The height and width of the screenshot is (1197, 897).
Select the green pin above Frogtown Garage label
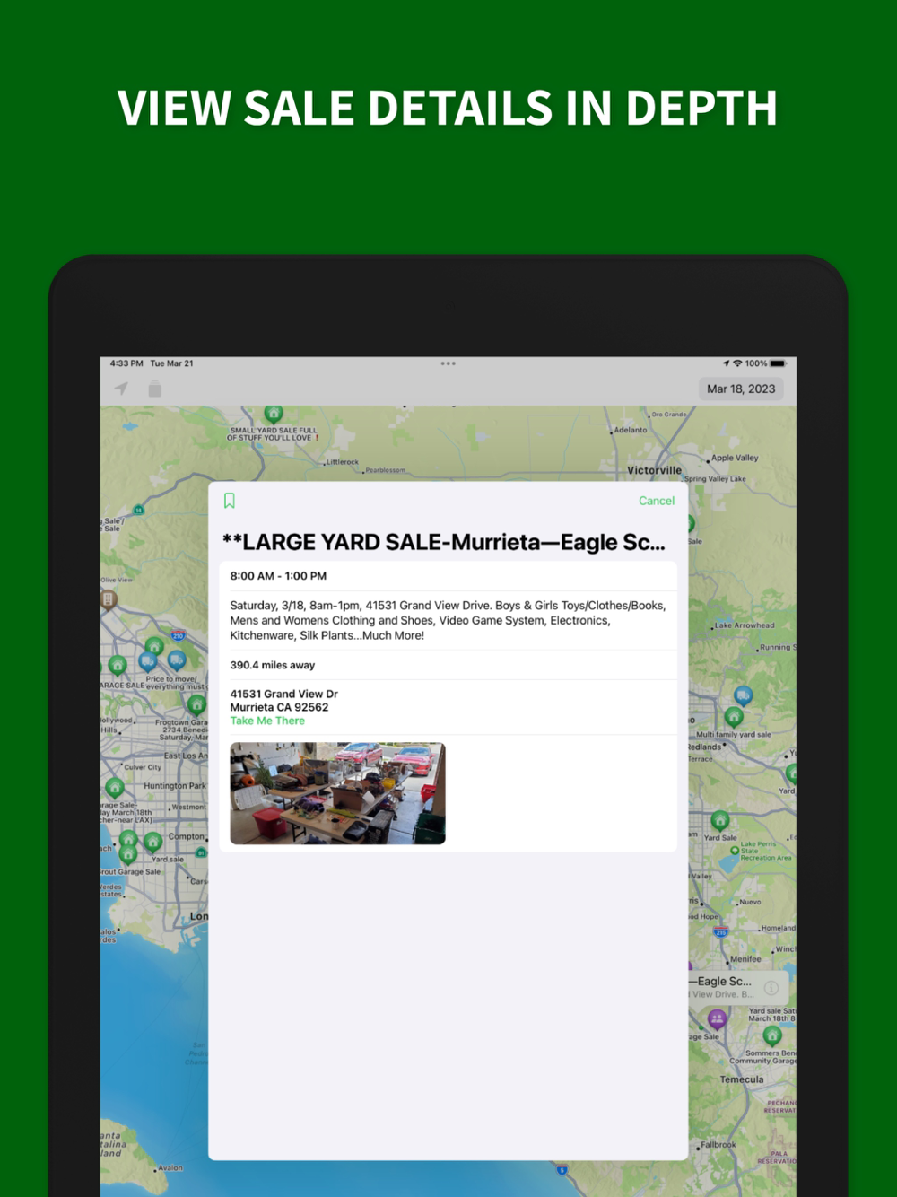197,704
